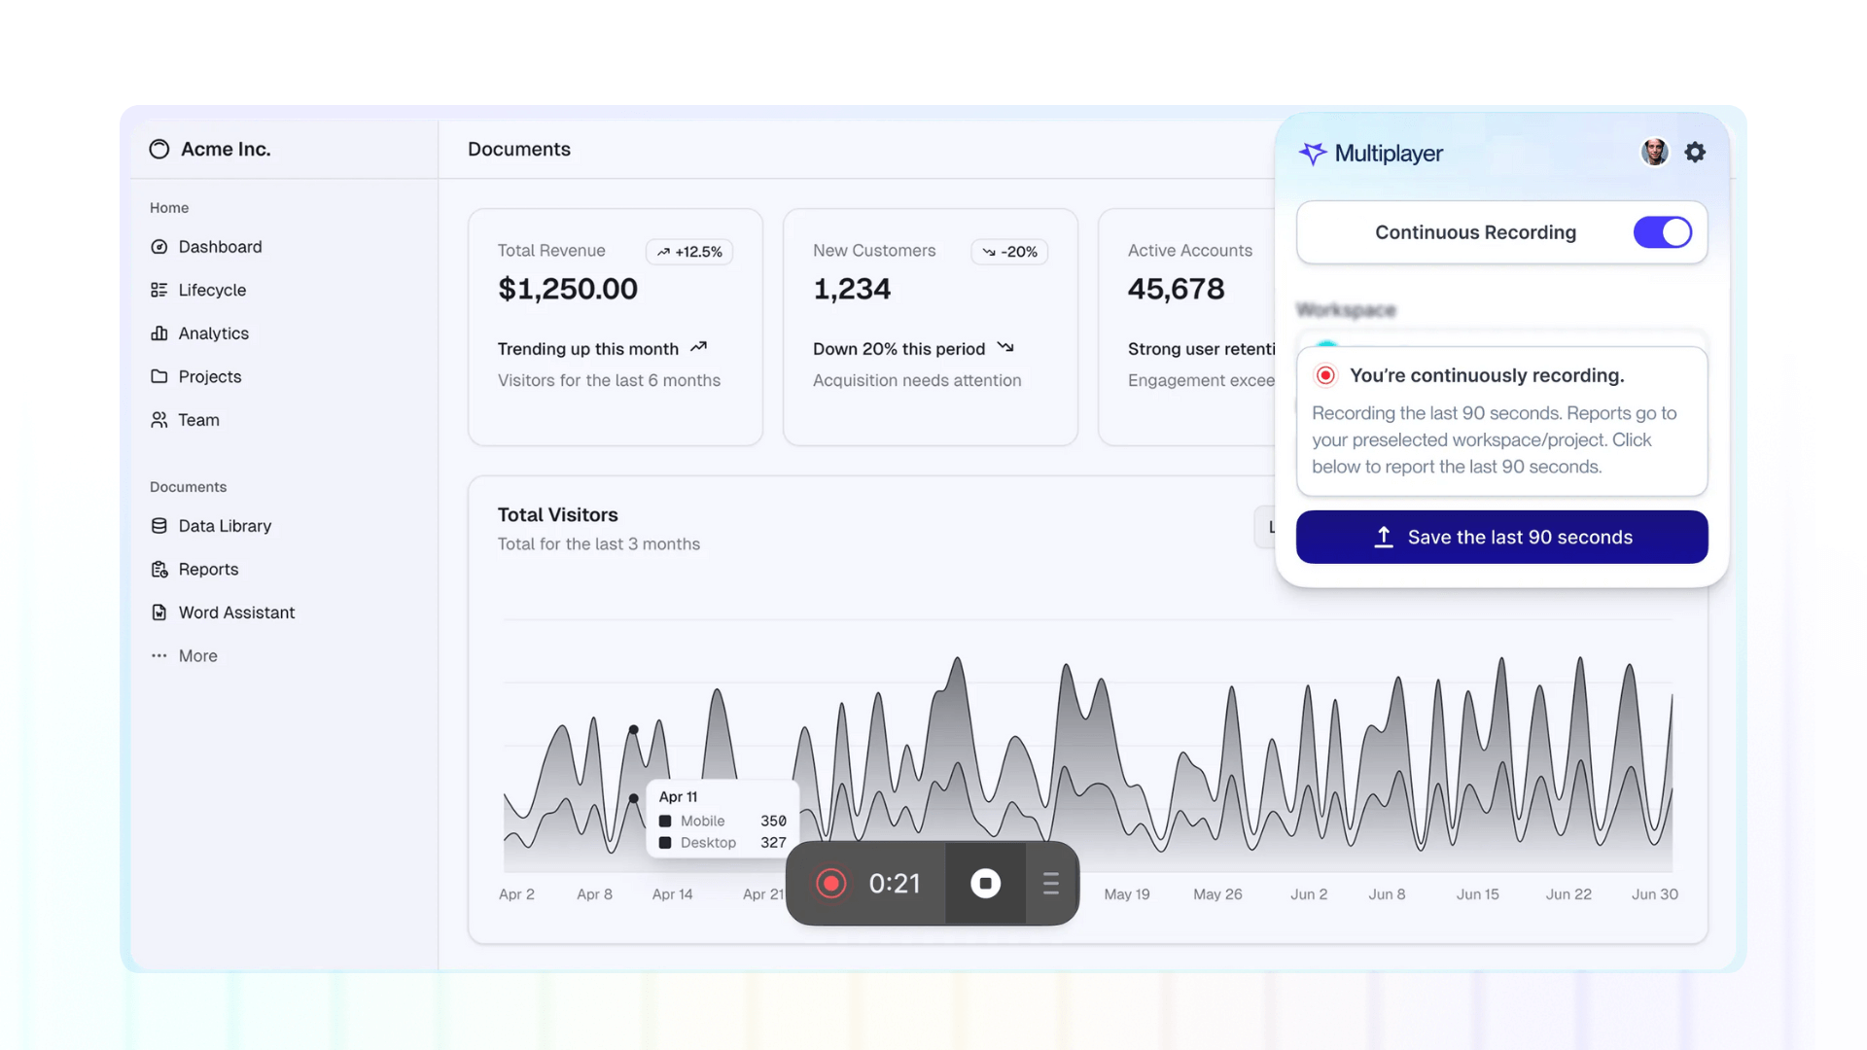Open the recording widget options menu

[x=1050, y=884]
